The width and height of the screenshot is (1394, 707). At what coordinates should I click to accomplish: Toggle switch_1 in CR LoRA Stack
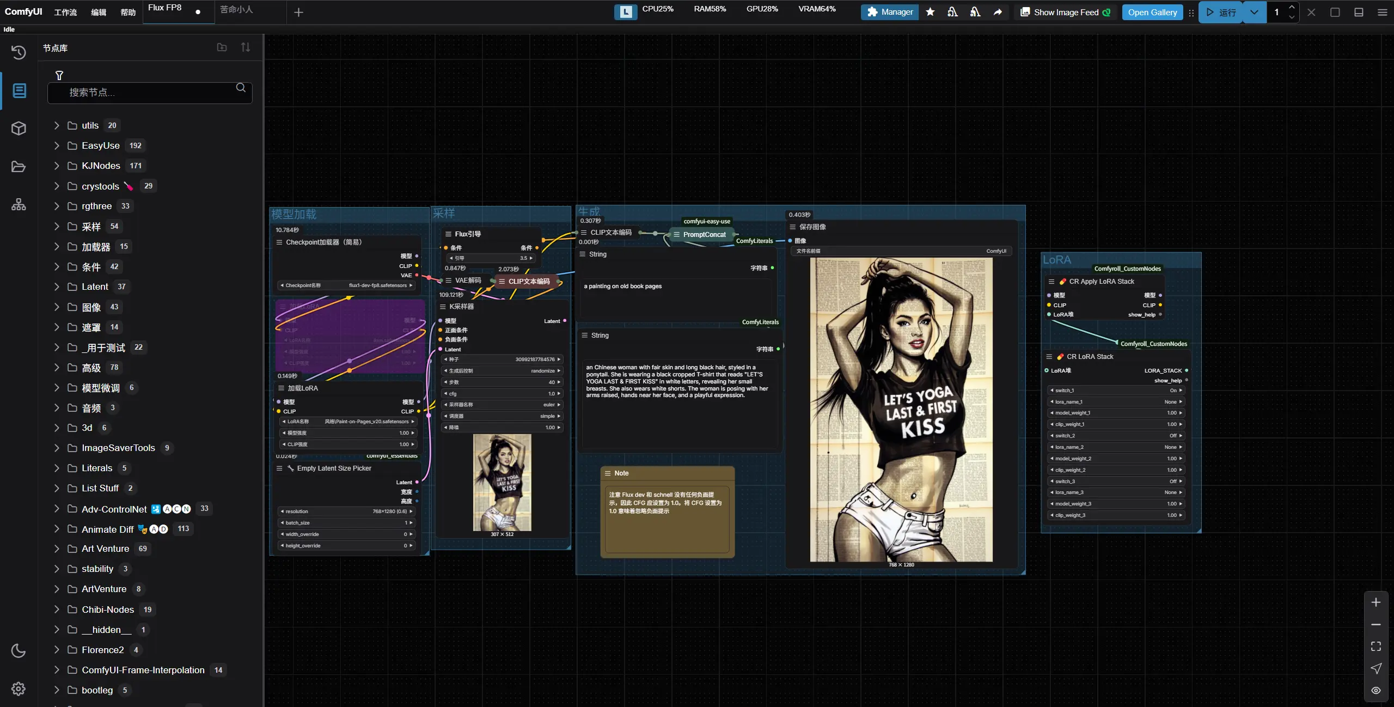tap(1116, 391)
